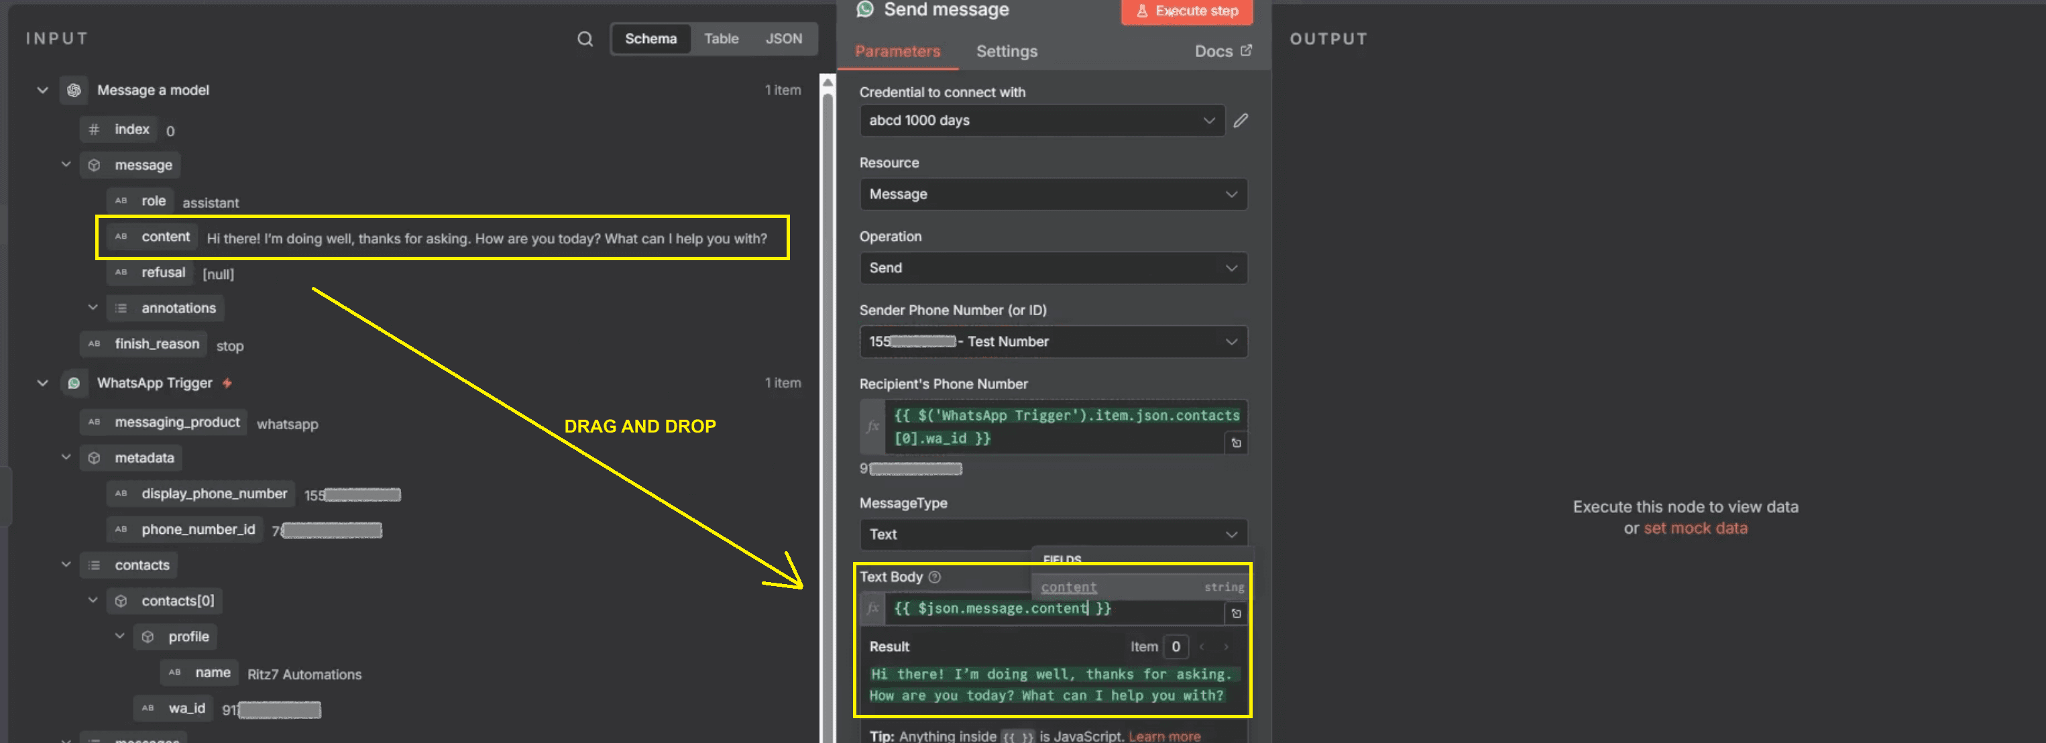The image size is (2046, 743).
Task: Click the search icon in Input panel
Action: 585,39
